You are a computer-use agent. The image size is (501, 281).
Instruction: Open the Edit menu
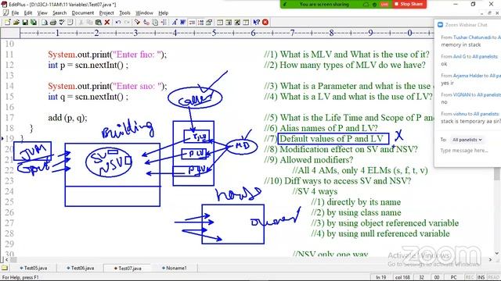[x=28, y=13]
